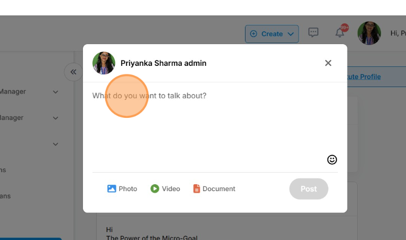The width and height of the screenshot is (406, 240).
Task: Click the green Video play icon
Action: pos(155,188)
